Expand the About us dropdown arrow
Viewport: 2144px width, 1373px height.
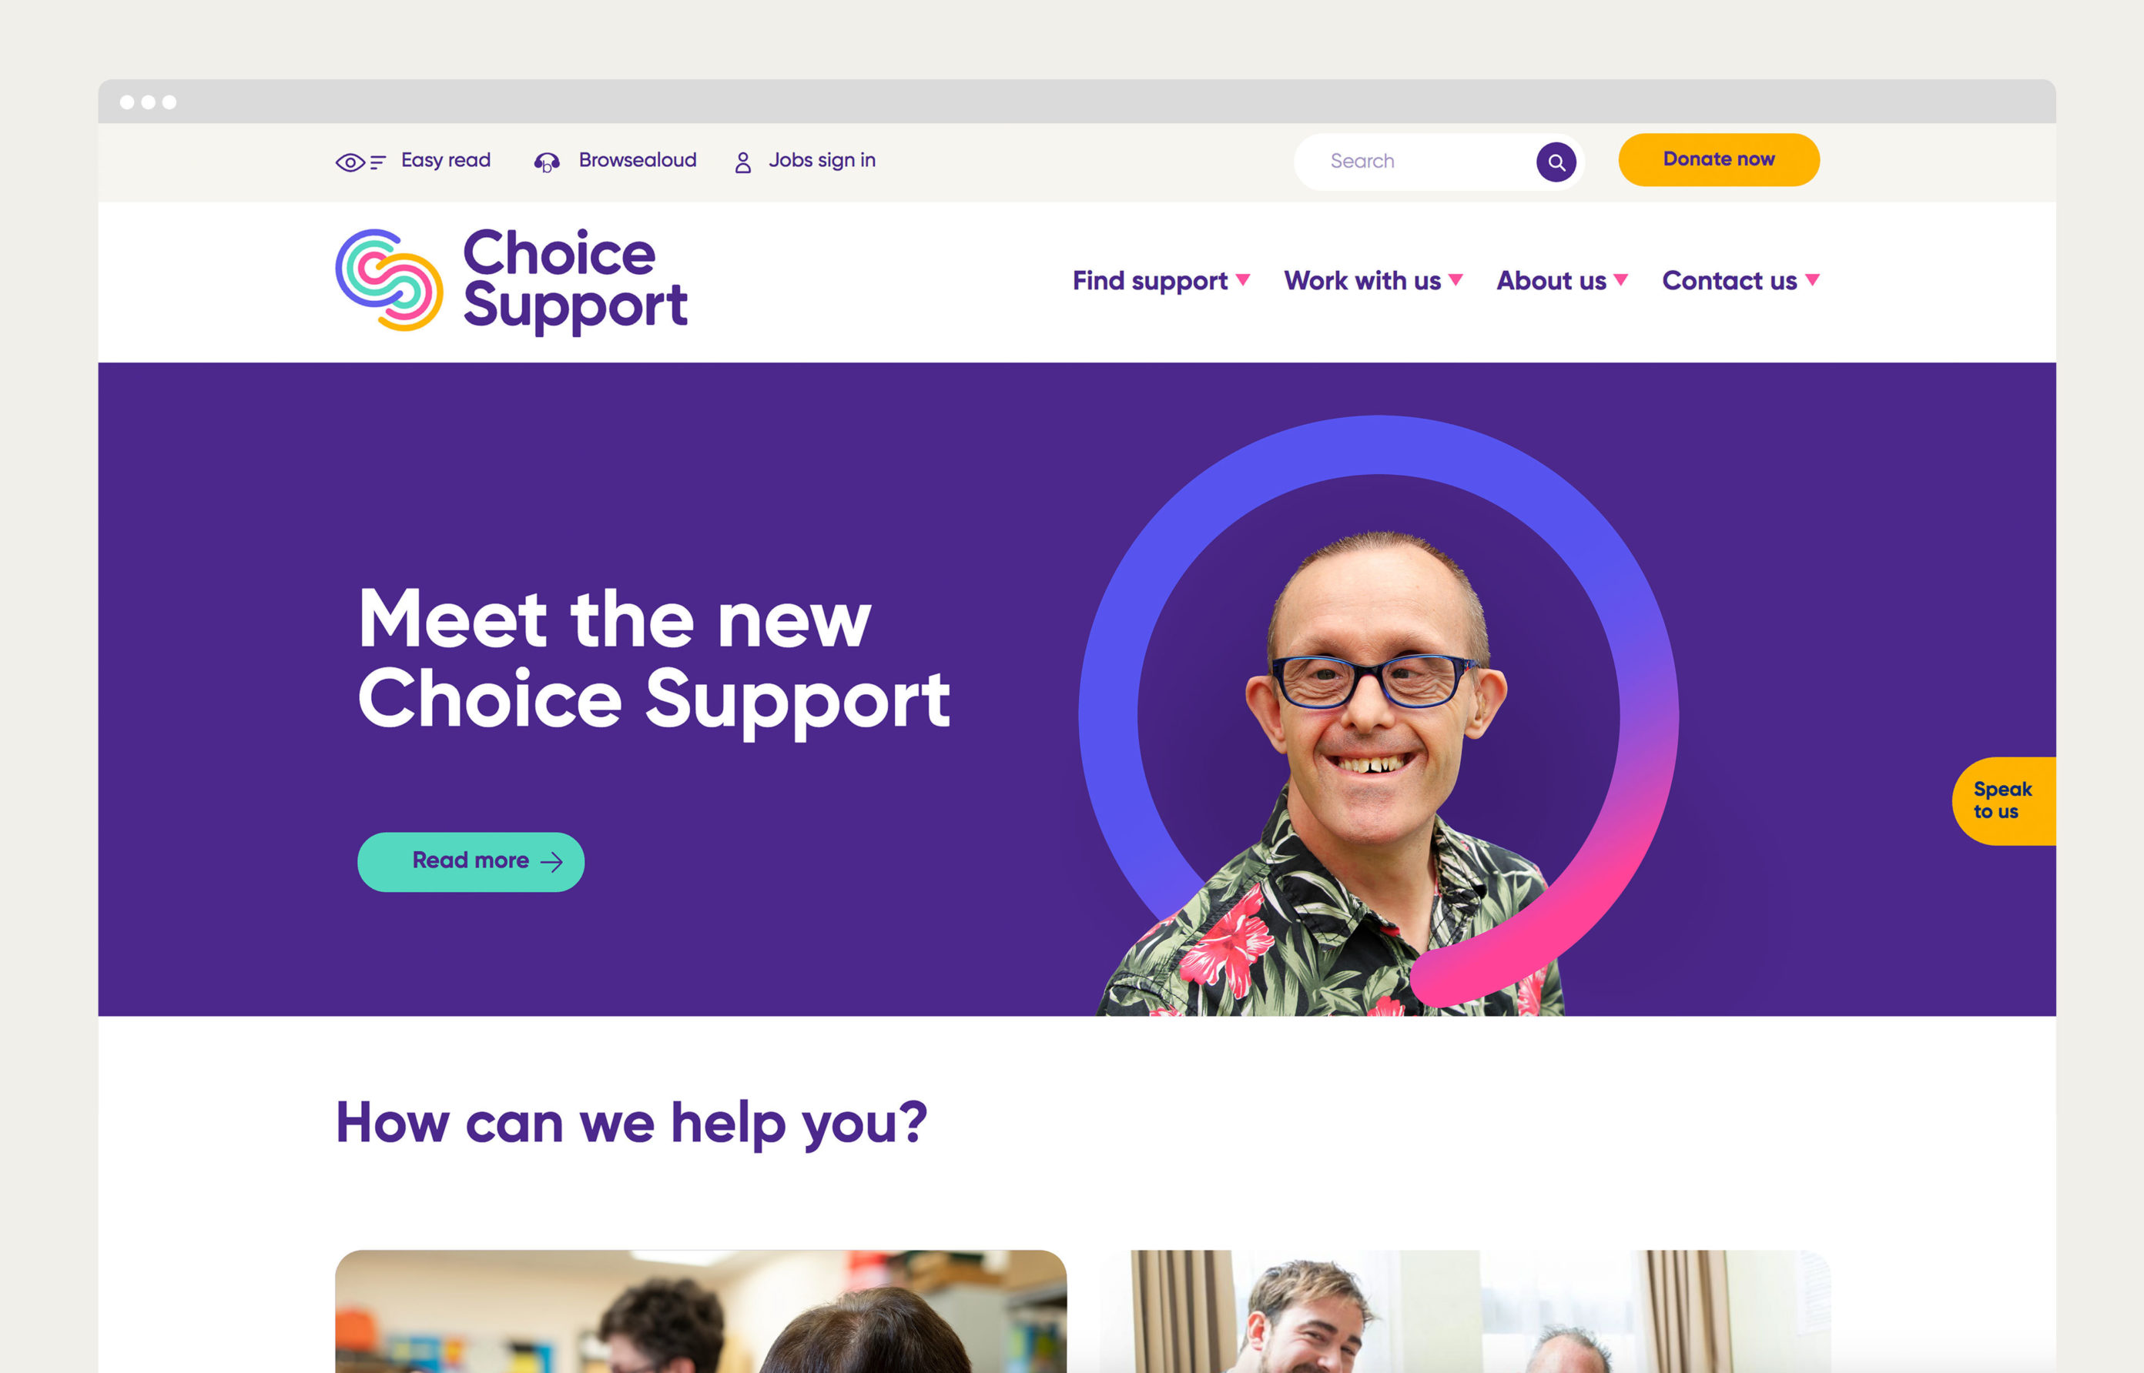click(x=1620, y=280)
